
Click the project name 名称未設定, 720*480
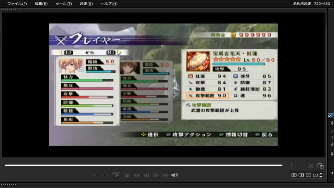pyautogui.click(x=311, y=3)
